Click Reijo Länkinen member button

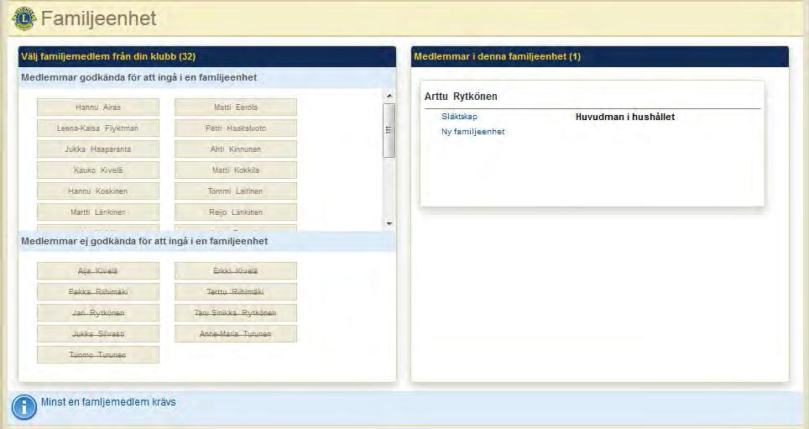click(x=236, y=212)
